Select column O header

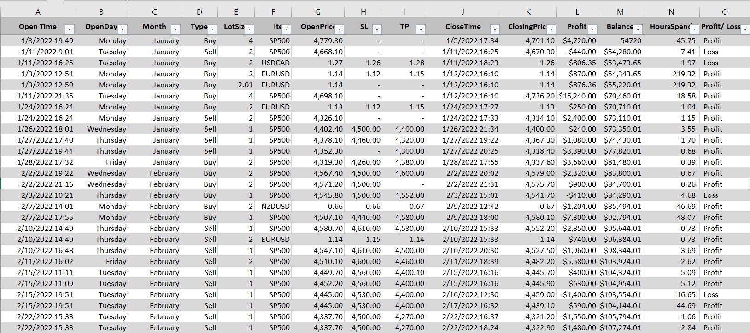pos(724,12)
